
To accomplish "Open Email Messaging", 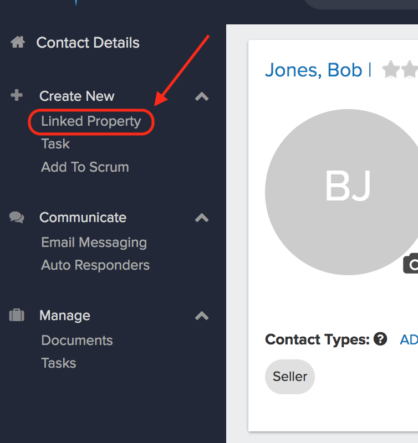I will tap(94, 243).
